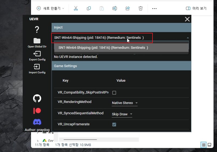Click the delete trash icon in Explorer
This screenshot has width=217, height=152.
coord(141,8)
